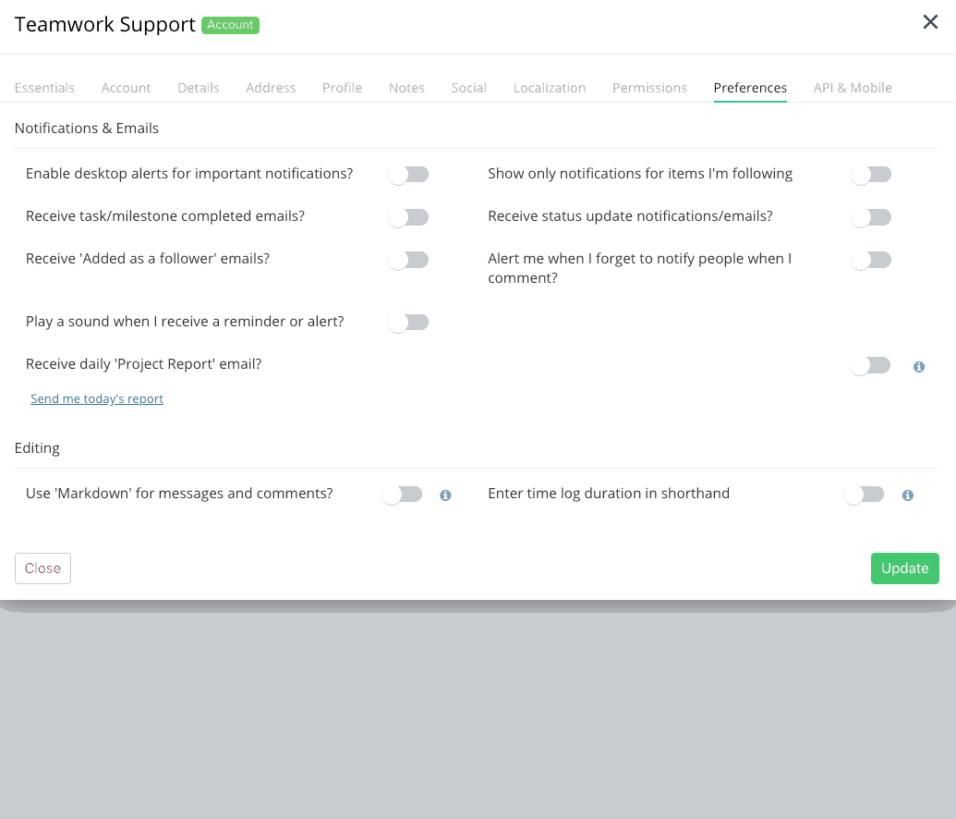The image size is (956, 819).
Task: Open the API & Mobile tab
Action: [853, 88]
